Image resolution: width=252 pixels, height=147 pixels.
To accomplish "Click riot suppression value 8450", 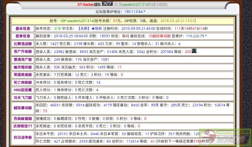I will pyautogui.click(x=135, y=105).
